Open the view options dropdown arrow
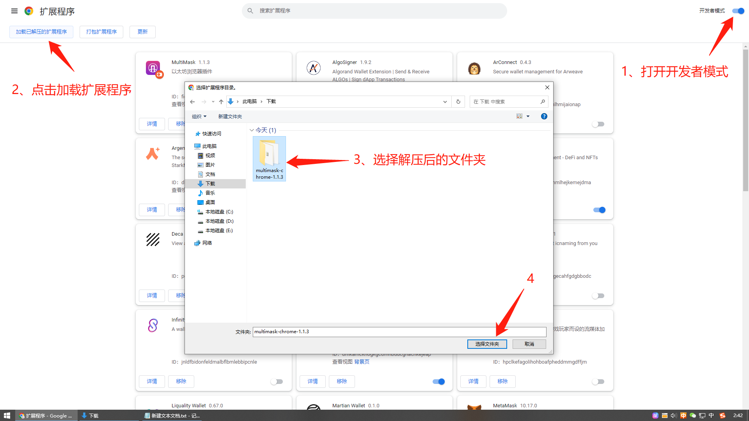Screen dimensions: 749x421 tap(528, 116)
